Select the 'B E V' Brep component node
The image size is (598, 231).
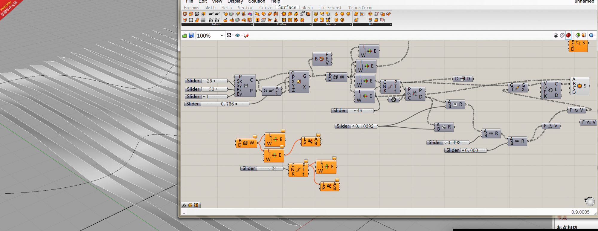(x=322, y=59)
